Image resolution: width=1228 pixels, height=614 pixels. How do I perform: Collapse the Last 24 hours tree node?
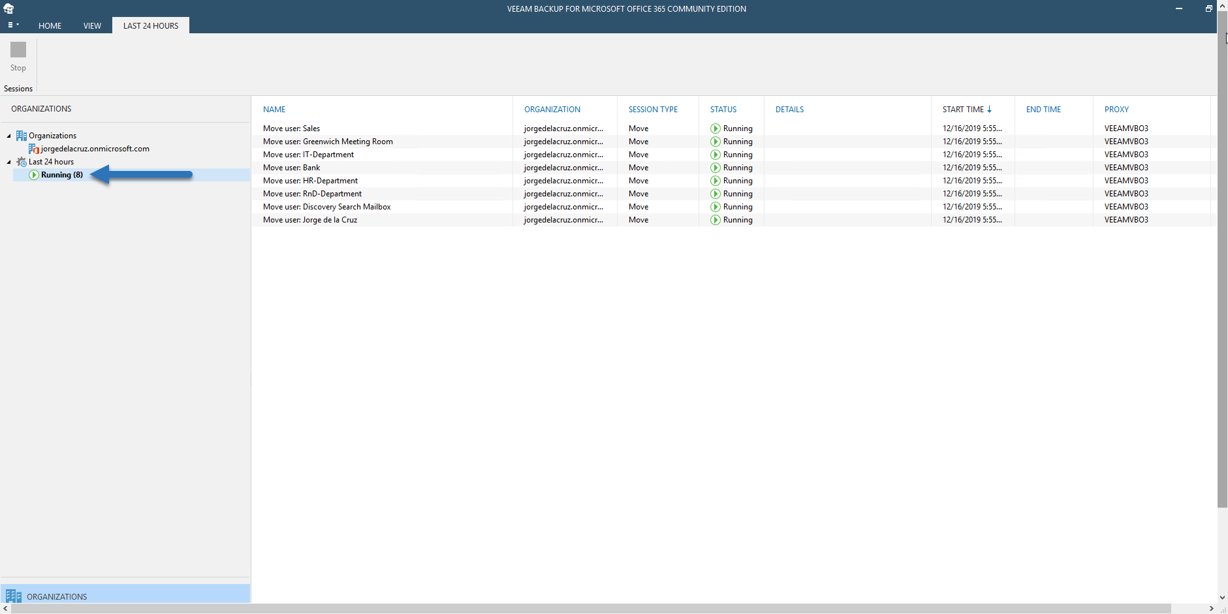(8, 162)
